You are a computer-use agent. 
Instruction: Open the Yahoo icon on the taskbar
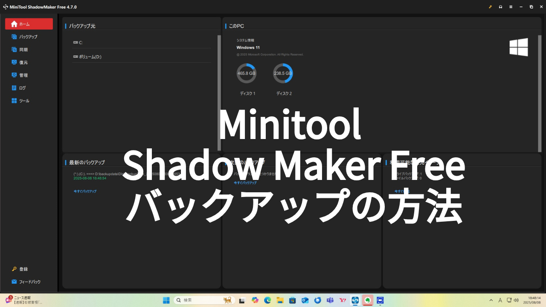pos(343,300)
